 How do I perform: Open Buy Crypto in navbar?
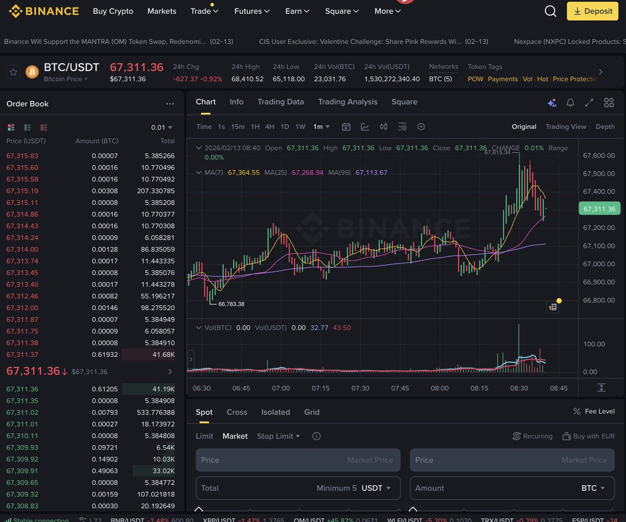coord(113,11)
